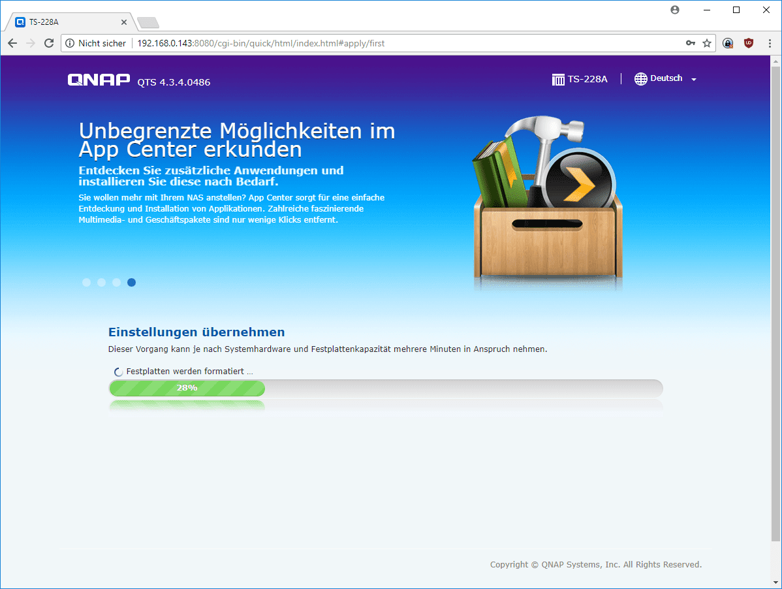Click the Nicht sicher site info icon
This screenshot has width=782, height=589.
coord(70,43)
